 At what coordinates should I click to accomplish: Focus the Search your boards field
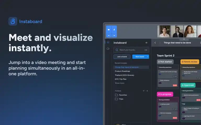pyautogui.click(x=131, y=50)
